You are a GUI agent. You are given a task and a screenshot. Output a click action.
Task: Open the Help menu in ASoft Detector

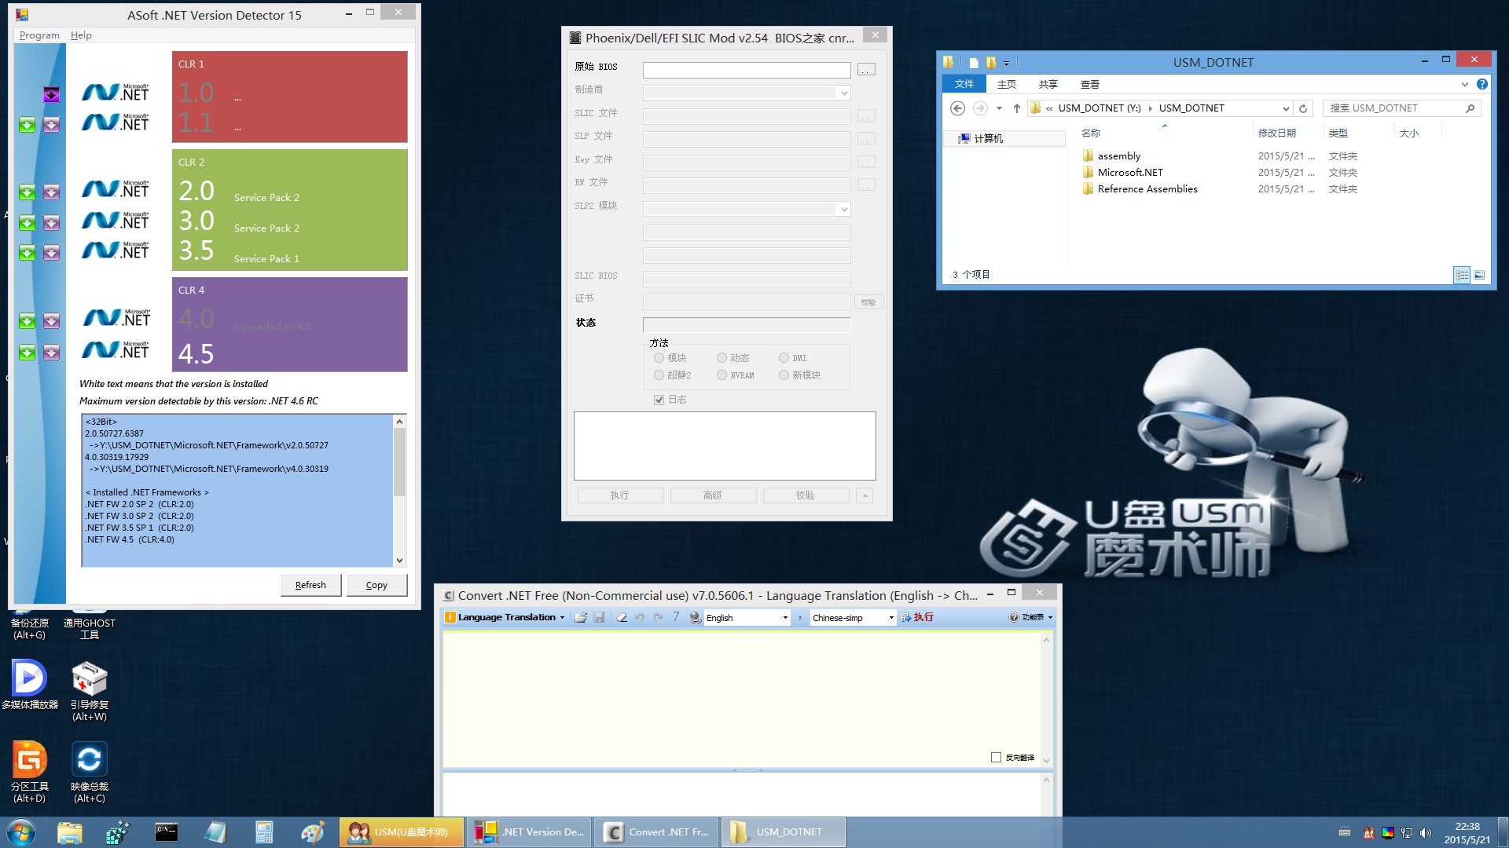coord(81,35)
